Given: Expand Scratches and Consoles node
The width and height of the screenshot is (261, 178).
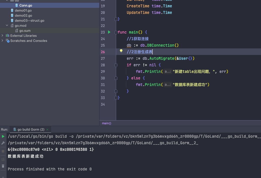Looking at the screenshot, I should pyautogui.click(x=2, y=40).
